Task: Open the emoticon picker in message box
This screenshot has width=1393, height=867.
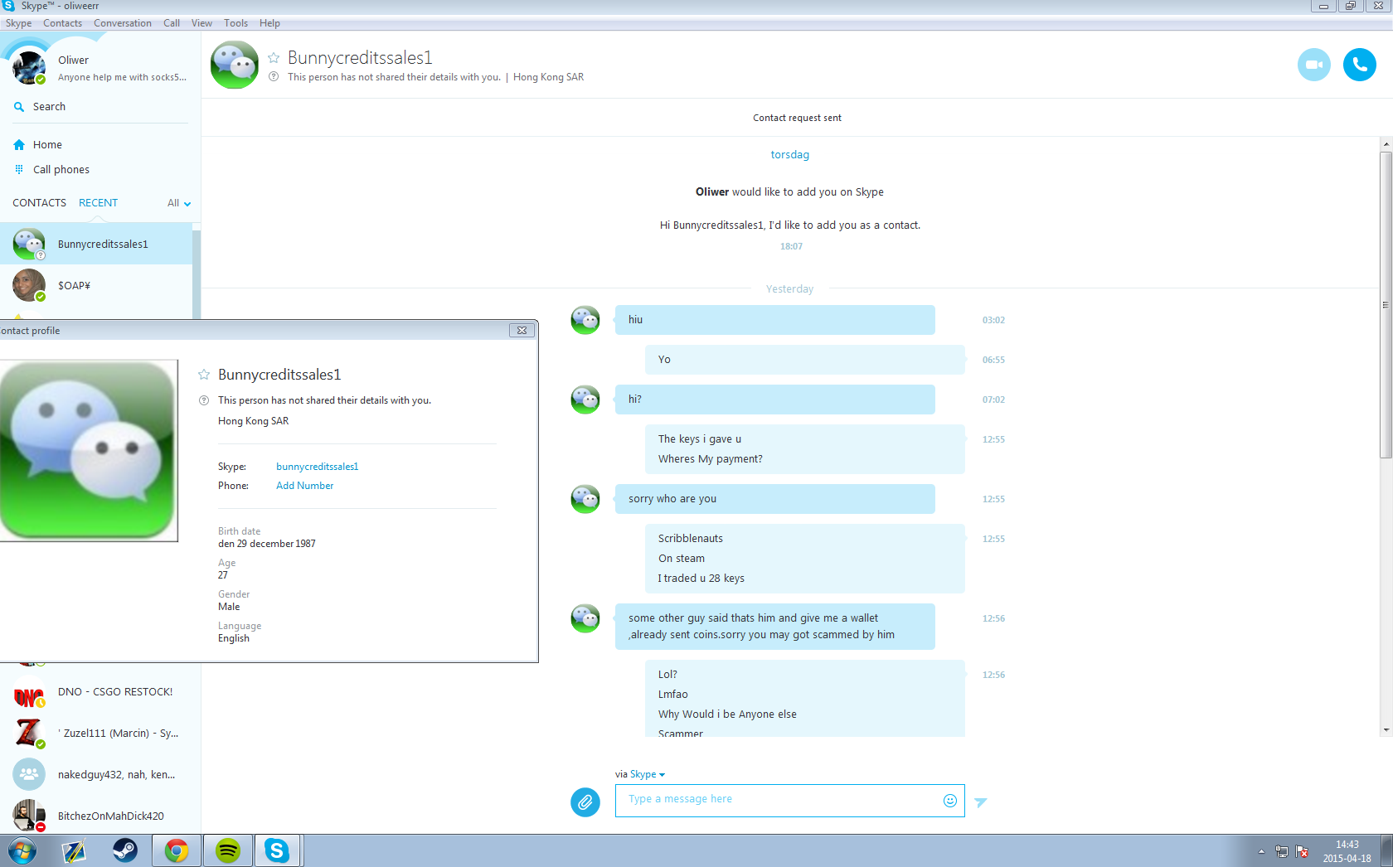Action: tap(950, 800)
